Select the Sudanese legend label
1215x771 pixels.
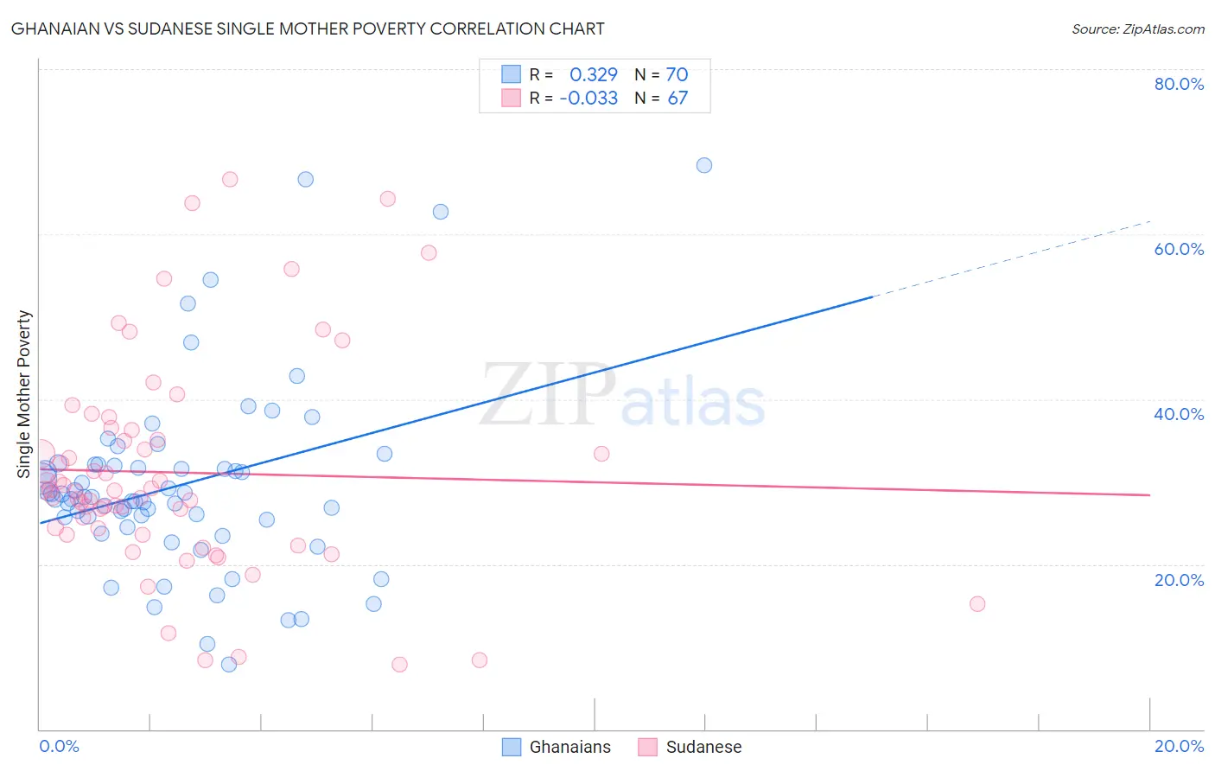tap(703, 747)
